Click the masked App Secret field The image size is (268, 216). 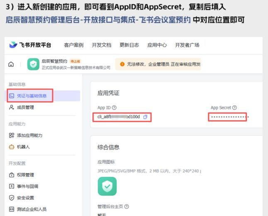(x=228, y=117)
